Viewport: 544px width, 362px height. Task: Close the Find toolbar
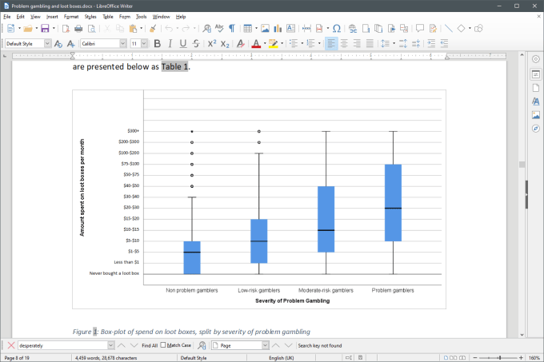pos(10,345)
